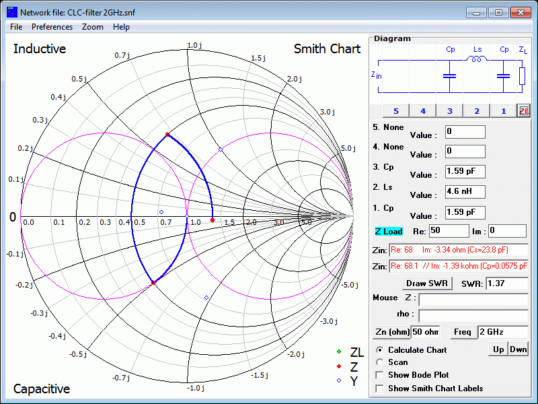The width and height of the screenshot is (538, 404).
Task: Select diagram position button 5
Action: [396, 111]
